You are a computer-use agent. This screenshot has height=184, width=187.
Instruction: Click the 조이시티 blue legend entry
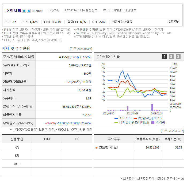click(x=123, y=118)
